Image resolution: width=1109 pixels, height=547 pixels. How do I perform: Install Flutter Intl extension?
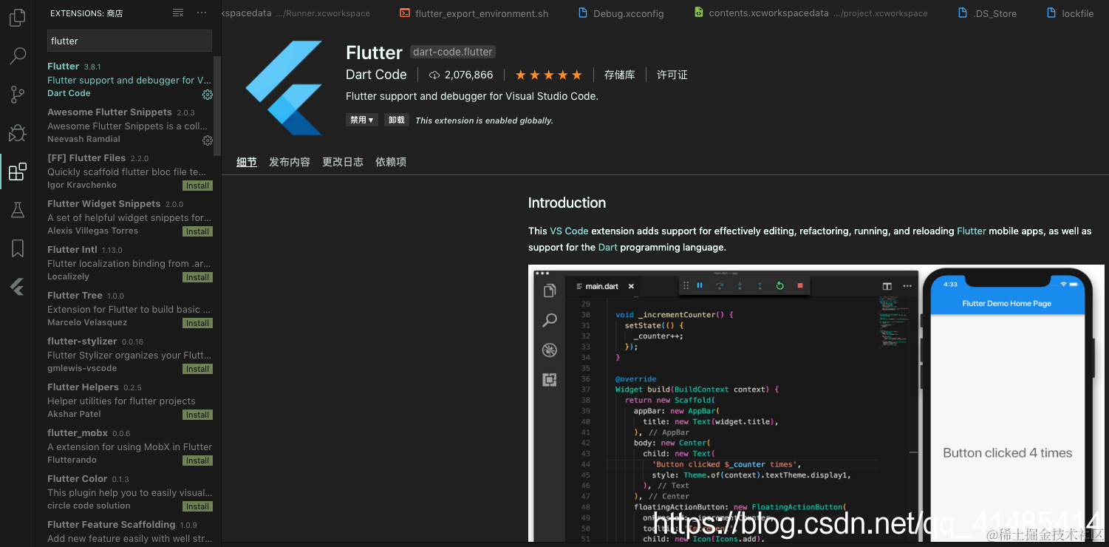tap(197, 277)
